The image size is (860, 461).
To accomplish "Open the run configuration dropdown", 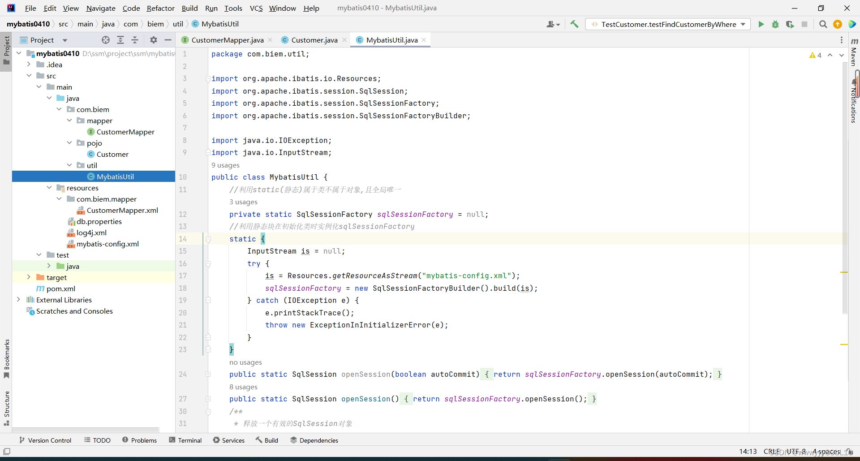I will pos(743,24).
